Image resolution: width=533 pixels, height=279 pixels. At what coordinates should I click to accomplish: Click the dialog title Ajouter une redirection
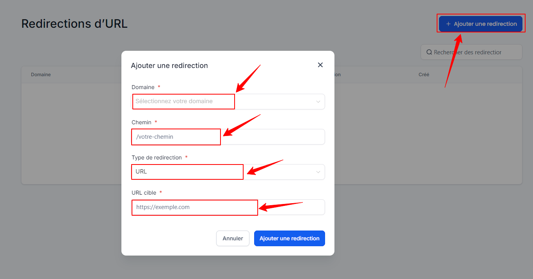[169, 66]
